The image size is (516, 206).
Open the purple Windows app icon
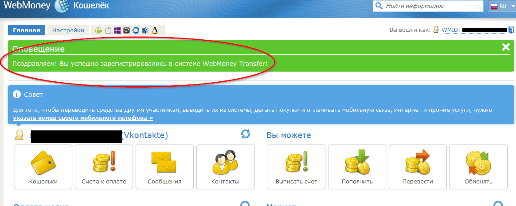click(x=117, y=31)
